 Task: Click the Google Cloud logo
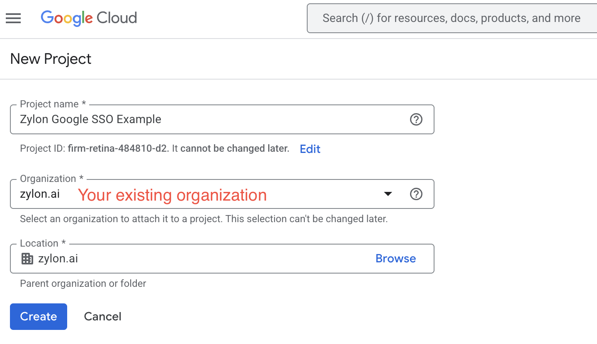(89, 18)
